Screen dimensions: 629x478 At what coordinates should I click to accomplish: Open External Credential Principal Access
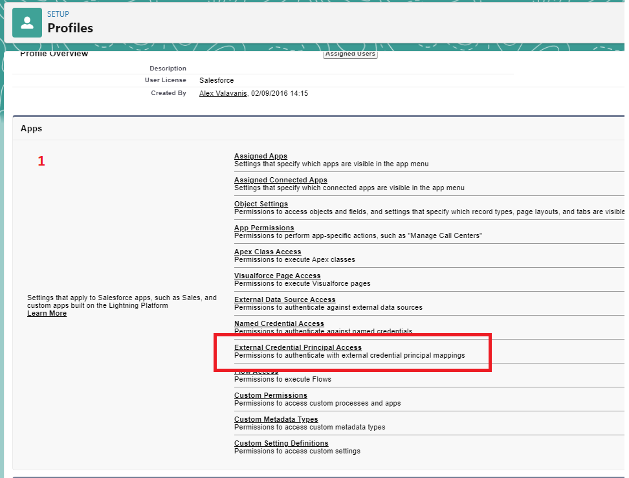coord(298,347)
